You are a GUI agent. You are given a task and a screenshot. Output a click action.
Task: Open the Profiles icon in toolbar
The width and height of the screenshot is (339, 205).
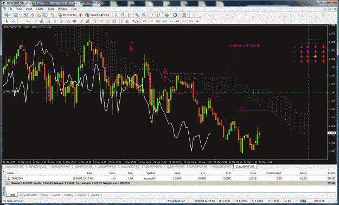[15, 15]
